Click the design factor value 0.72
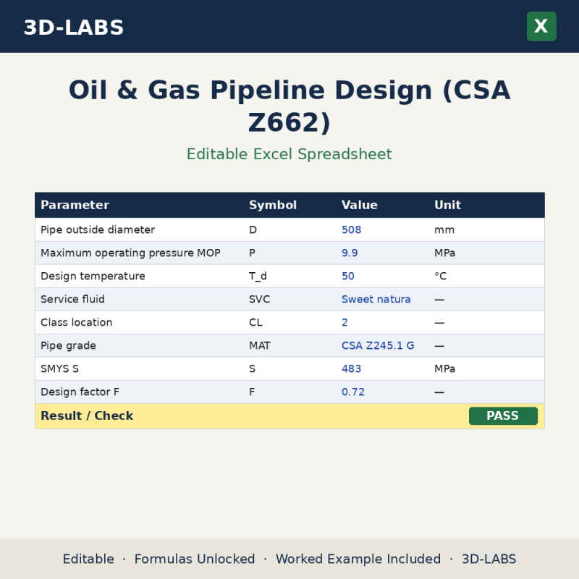The height and width of the screenshot is (579, 579). coord(353,392)
